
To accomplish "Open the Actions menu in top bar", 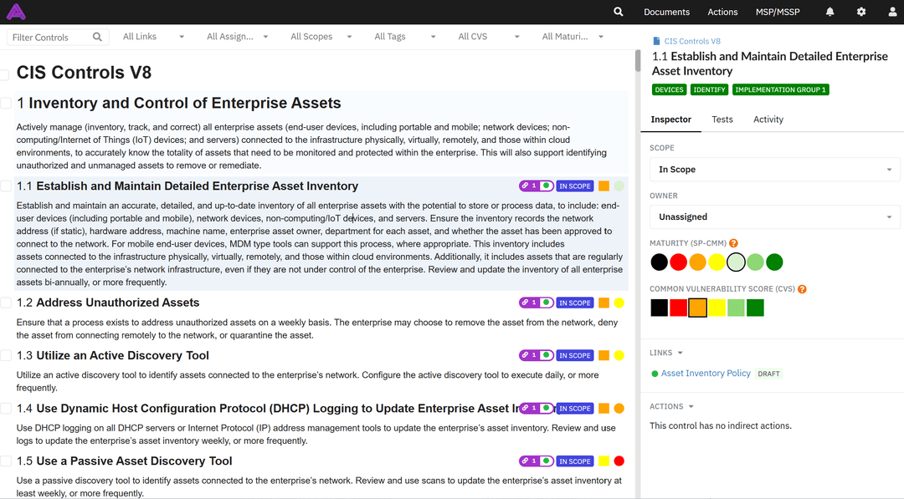I will coord(722,12).
